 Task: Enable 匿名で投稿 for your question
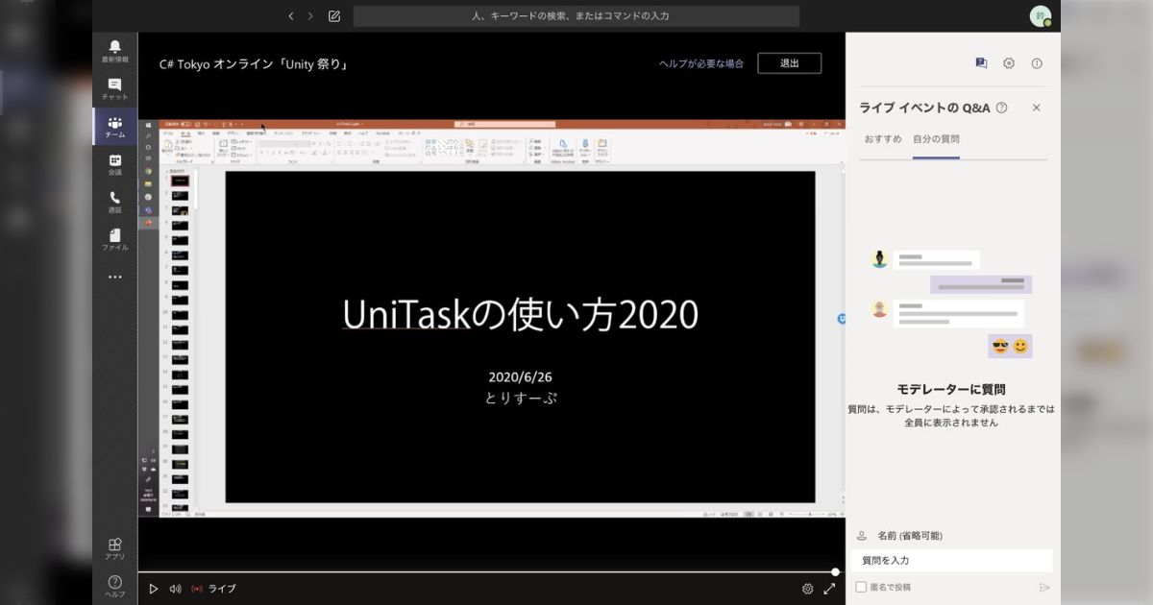pyautogui.click(x=860, y=586)
